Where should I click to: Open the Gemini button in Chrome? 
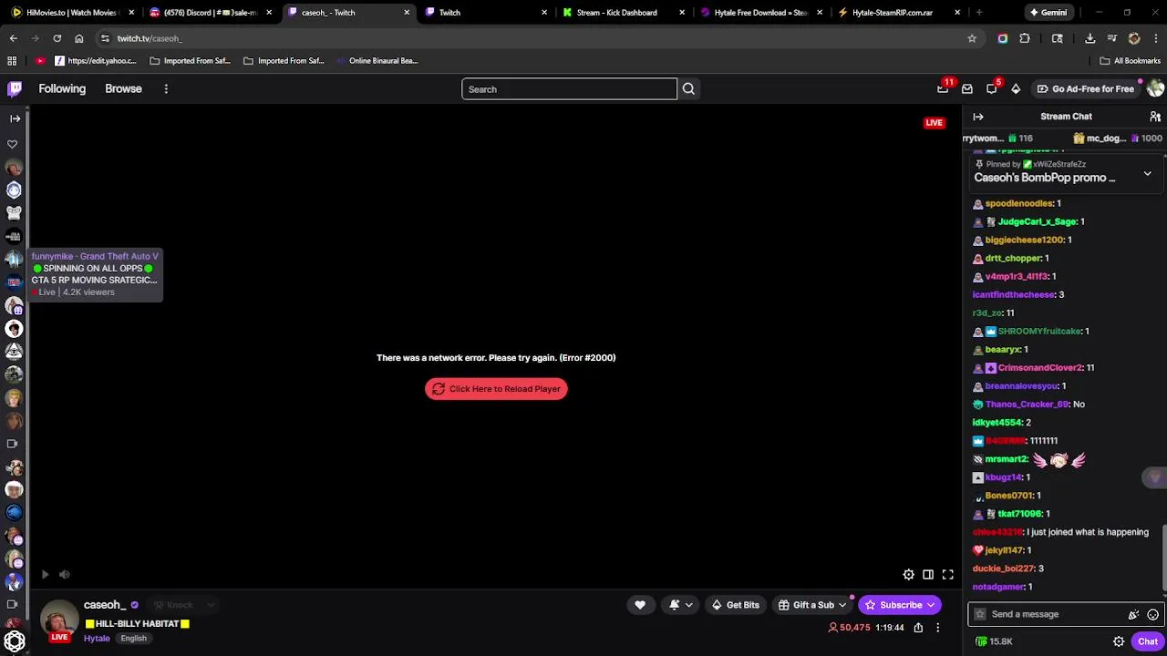1048,13
